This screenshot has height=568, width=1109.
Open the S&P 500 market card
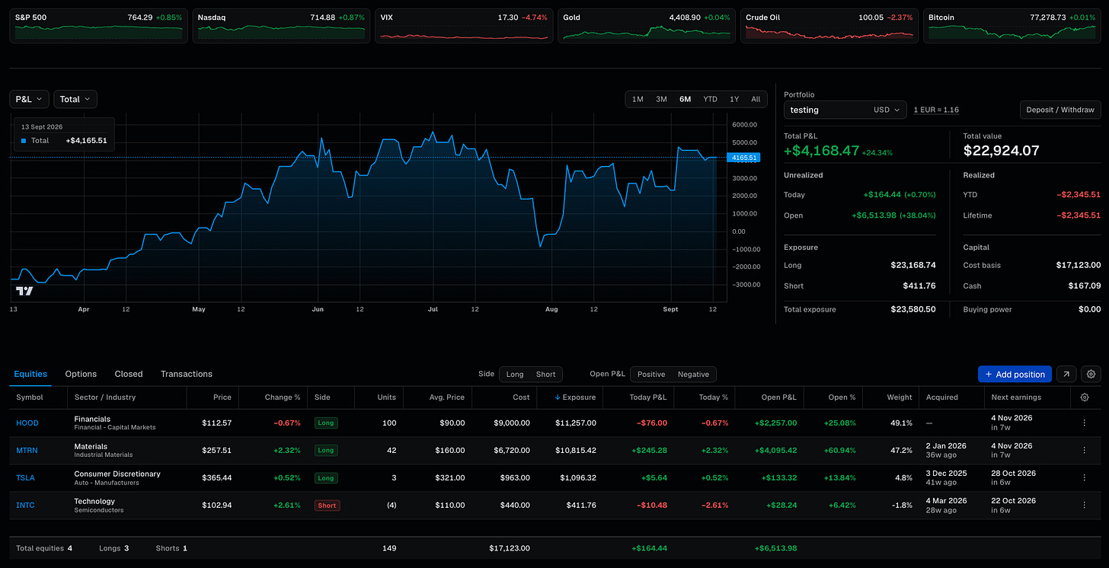(x=99, y=26)
